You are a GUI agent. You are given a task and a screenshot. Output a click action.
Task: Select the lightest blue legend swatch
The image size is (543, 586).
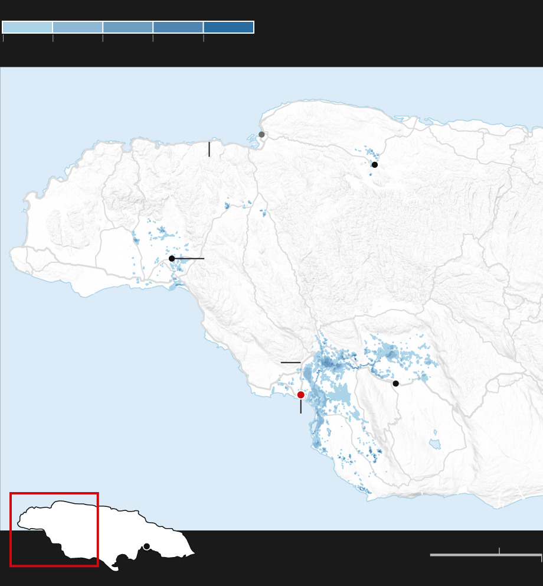tap(27, 27)
